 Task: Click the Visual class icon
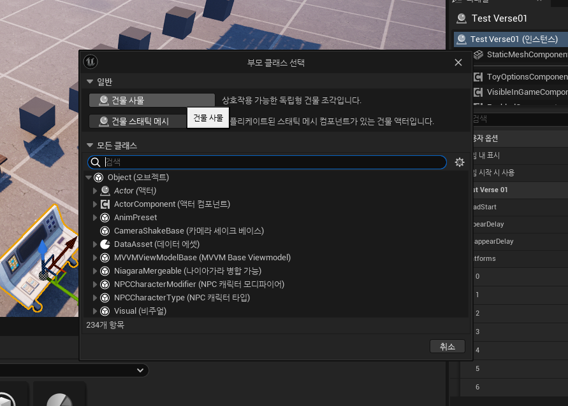point(105,311)
